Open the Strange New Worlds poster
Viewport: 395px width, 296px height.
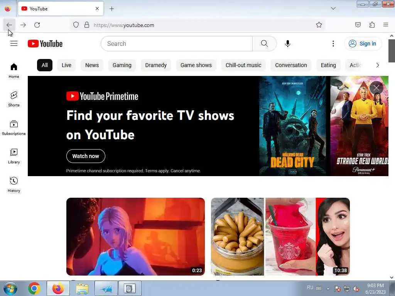click(359, 126)
